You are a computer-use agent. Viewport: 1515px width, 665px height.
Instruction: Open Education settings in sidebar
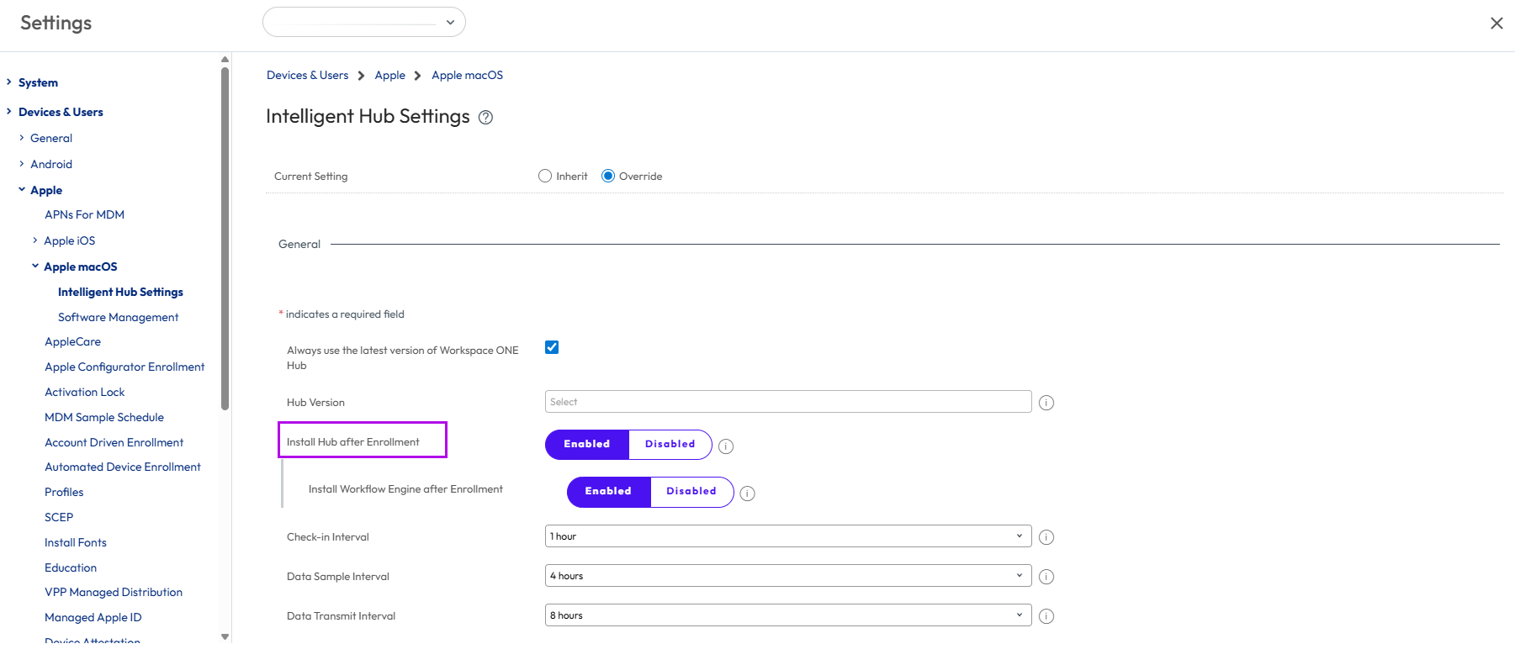click(x=71, y=567)
